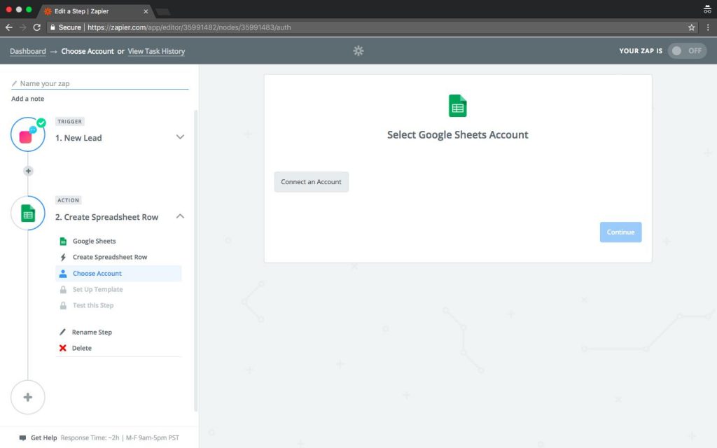Image resolution: width=717 pixels, height=448 pixels.
Task: Click the browser forward arrow
Action: (23, 27)
